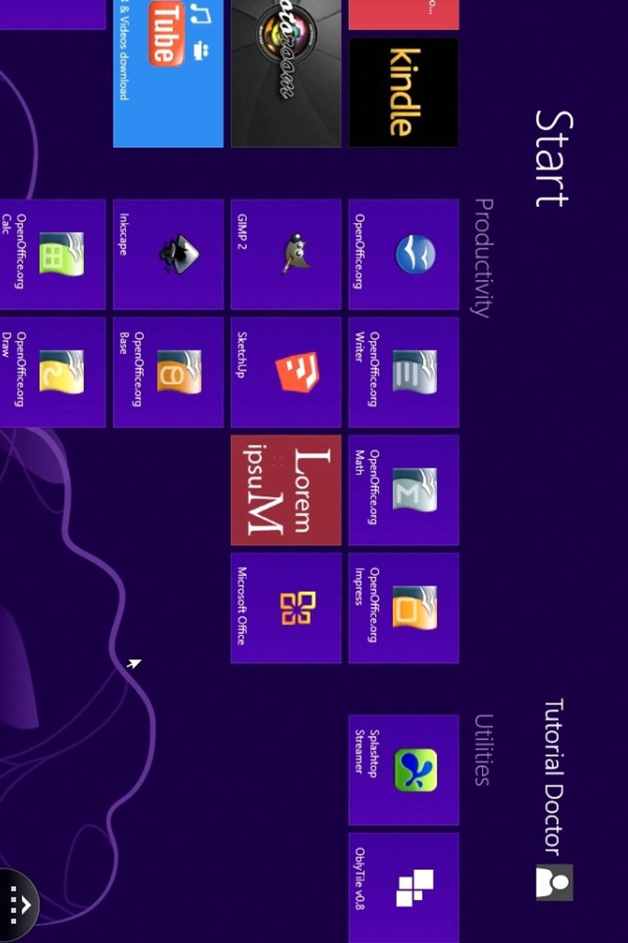
Task: Open the OblyTile v0.8 tile
Action: click(x=403, y=888)
